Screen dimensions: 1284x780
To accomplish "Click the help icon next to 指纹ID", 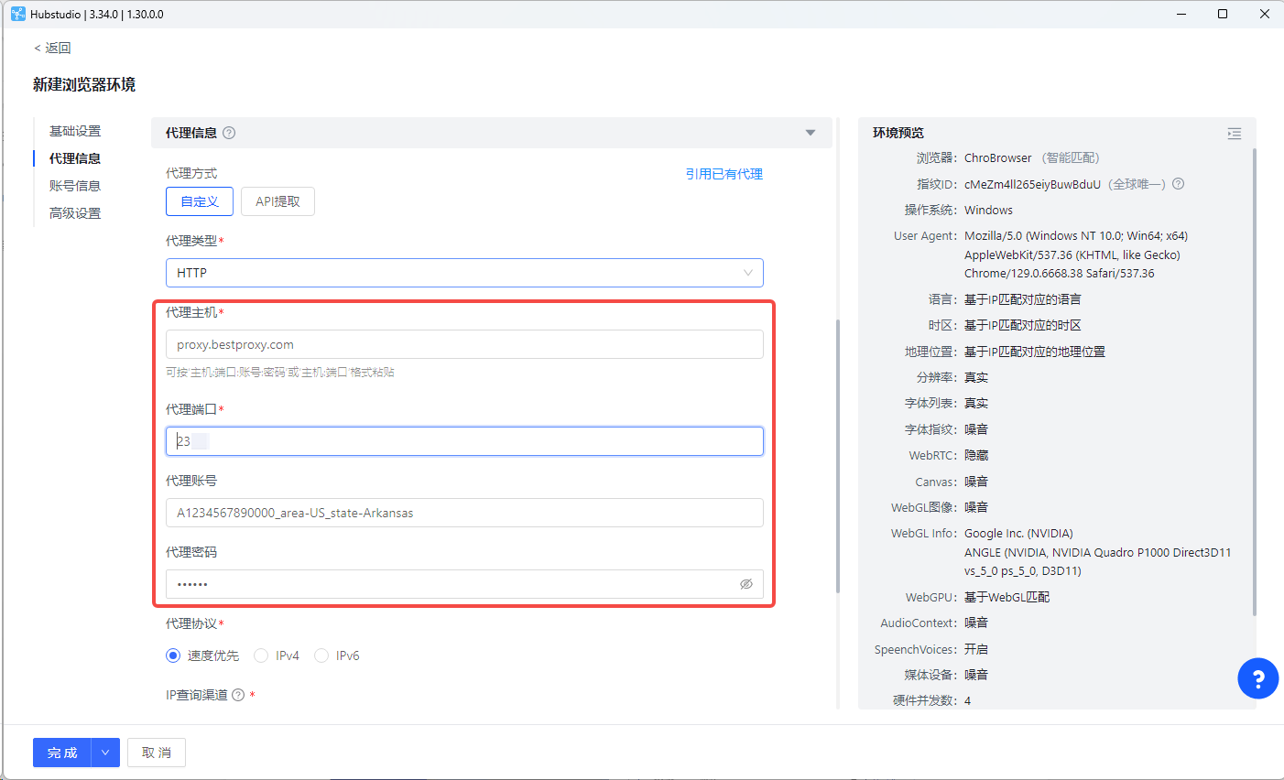I will 1179,184.
